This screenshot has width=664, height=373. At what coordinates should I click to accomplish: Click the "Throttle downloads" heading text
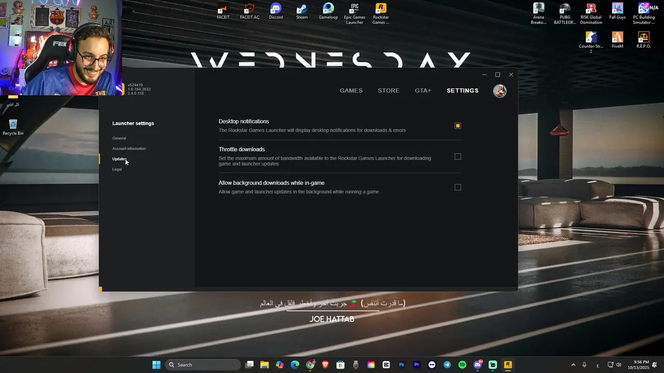pos(242,149)
